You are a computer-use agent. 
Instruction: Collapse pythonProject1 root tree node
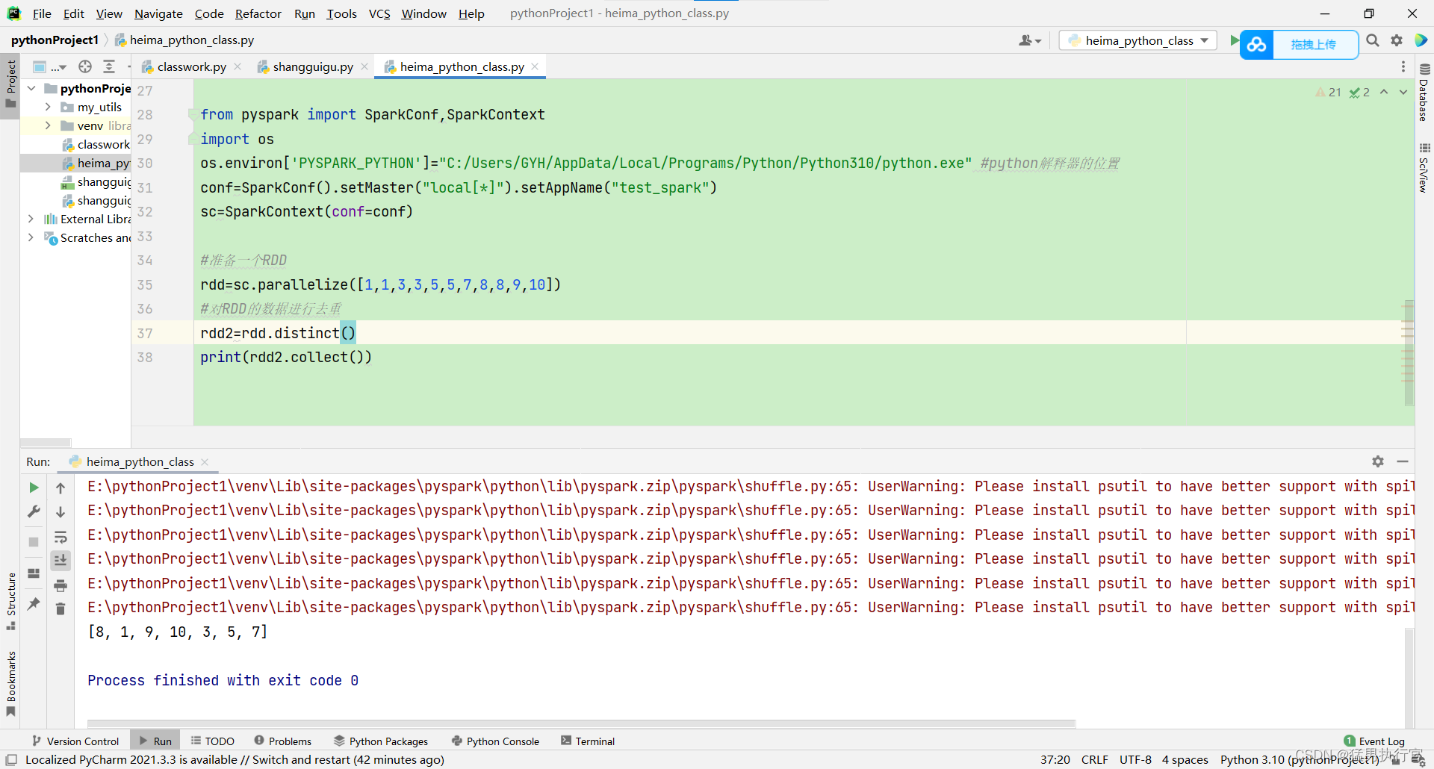coord(31,88)
